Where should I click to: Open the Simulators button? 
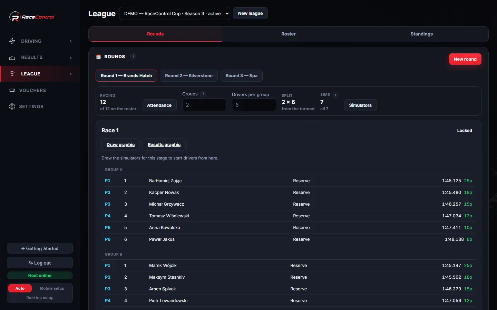(360, 105)
